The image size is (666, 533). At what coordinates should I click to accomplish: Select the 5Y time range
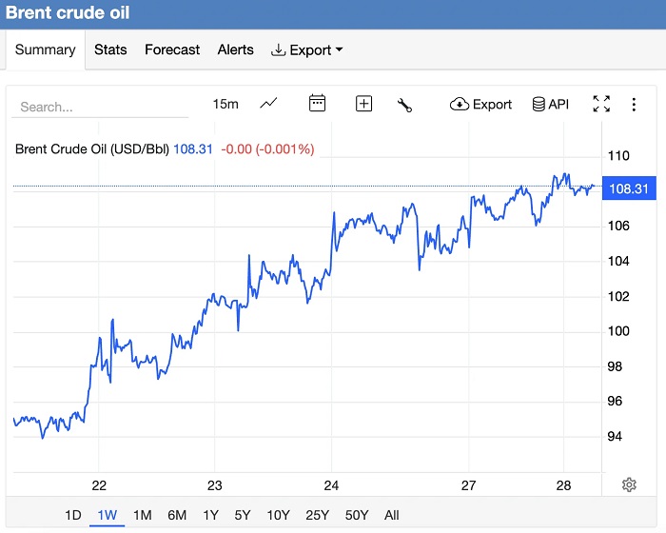coord(243,515)
